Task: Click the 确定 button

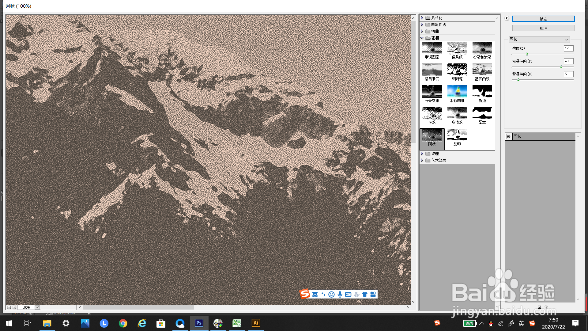Action: 543,19
